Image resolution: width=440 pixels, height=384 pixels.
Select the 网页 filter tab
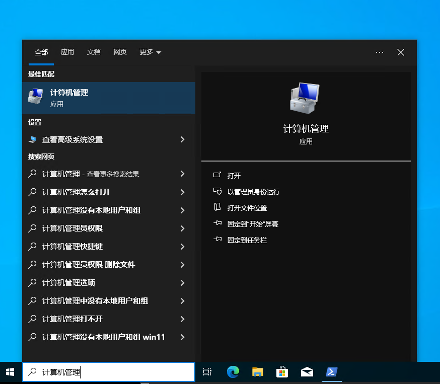pyautogui.click(x=120, y=52)
